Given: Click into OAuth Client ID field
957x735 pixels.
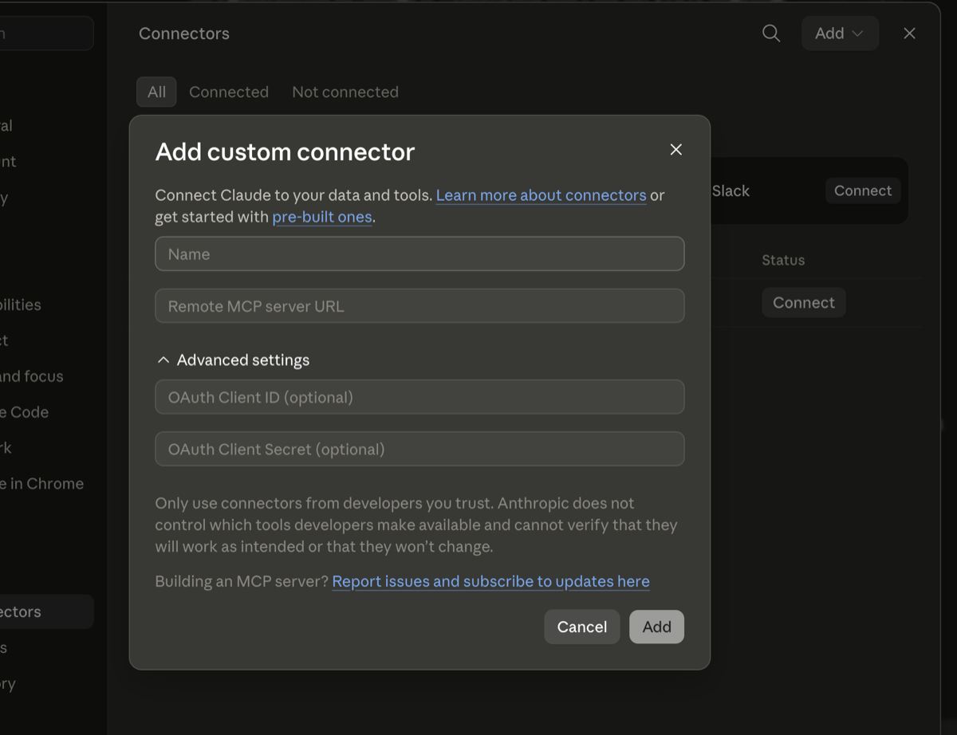Looking at the screenshot, I should pyautogui.click(x=419, y=397).
